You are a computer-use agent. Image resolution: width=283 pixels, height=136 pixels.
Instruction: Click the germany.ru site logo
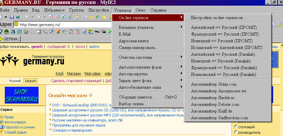32,60
